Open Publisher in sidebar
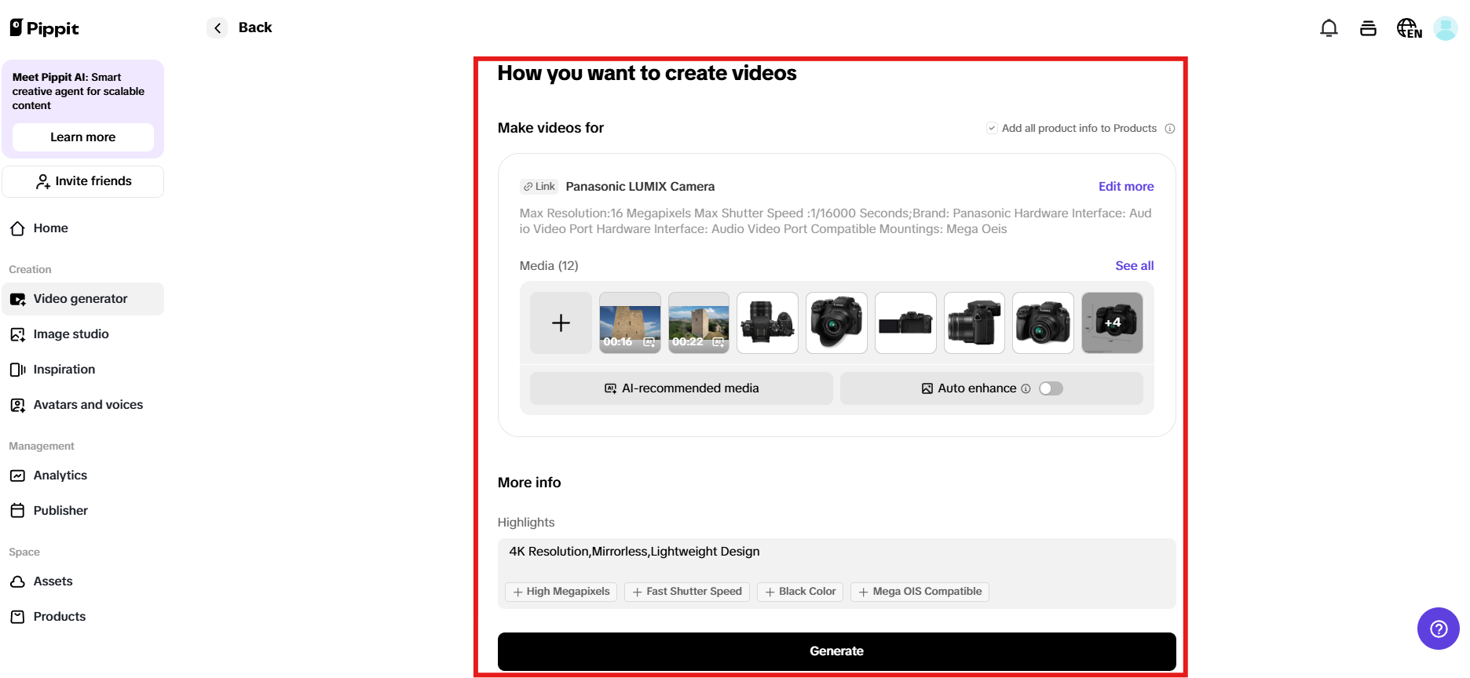Viewport: 1470px width, 678px height. point(82,511)
